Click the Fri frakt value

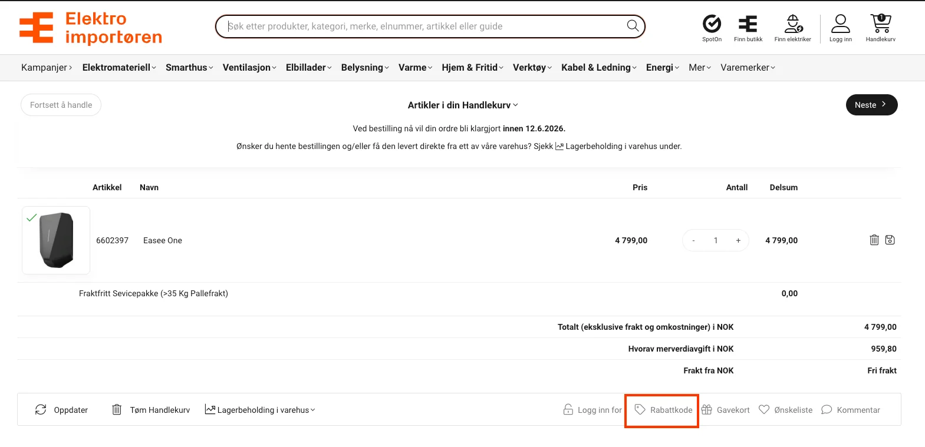(x=882, y=370)
